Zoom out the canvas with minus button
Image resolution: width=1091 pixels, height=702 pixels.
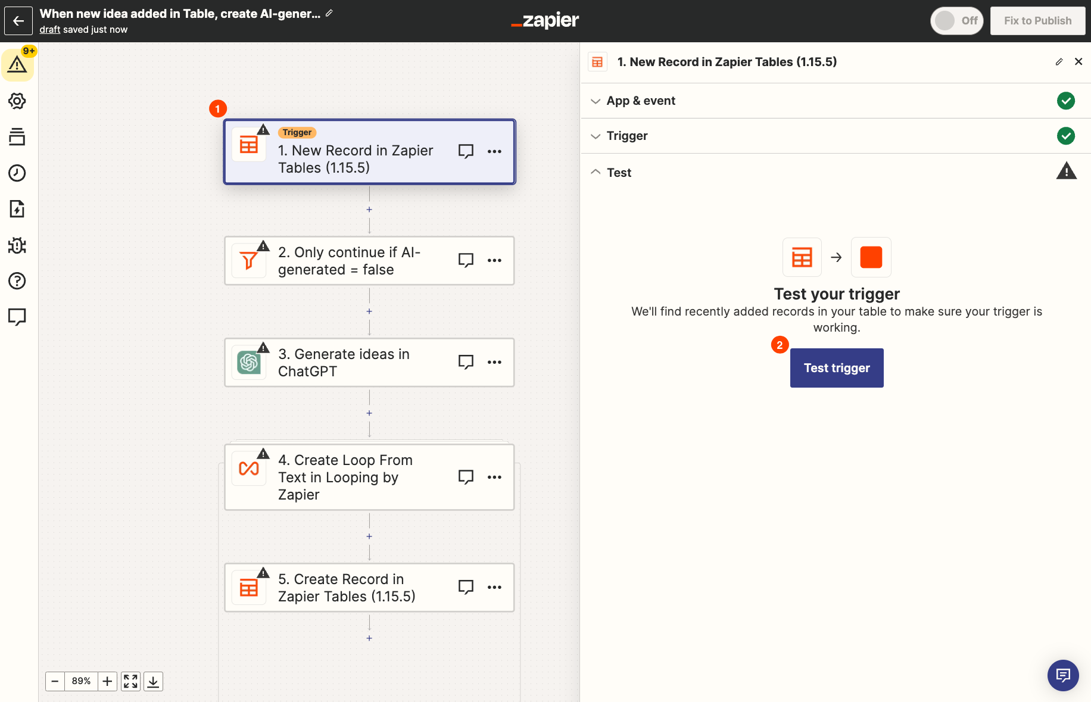55,681
